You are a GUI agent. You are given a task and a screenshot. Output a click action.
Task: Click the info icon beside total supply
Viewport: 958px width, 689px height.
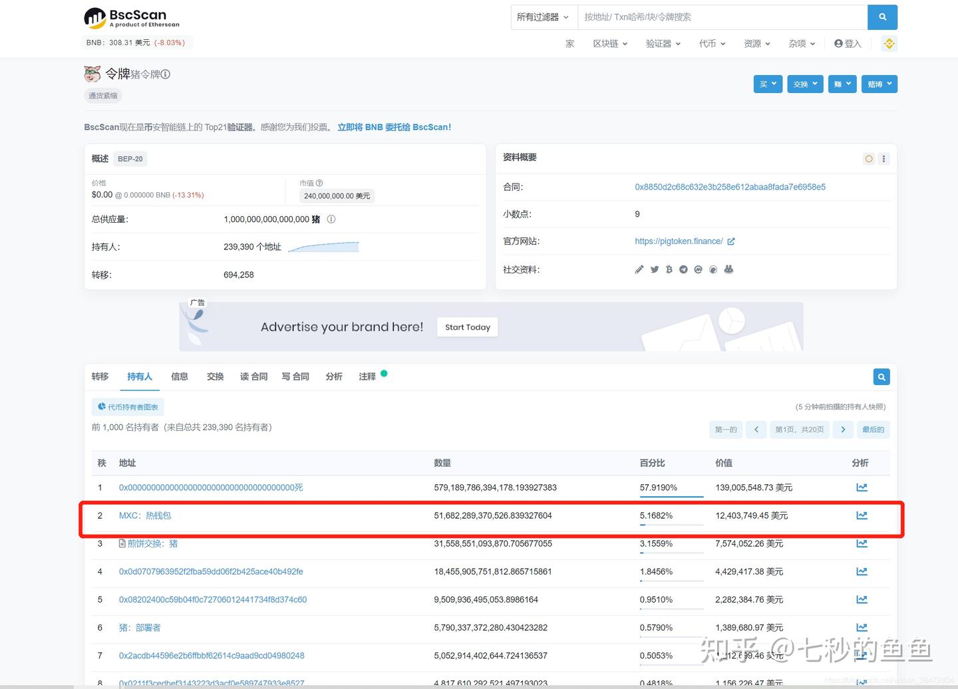click(331, 219)
